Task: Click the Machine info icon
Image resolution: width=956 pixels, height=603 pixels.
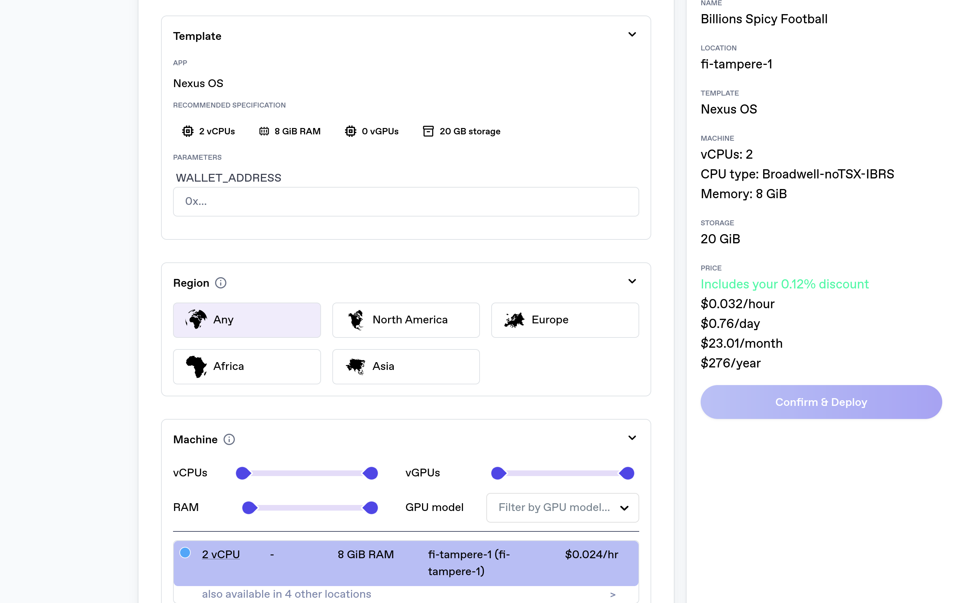Action: pyautogui.click(x=229, y=439)
